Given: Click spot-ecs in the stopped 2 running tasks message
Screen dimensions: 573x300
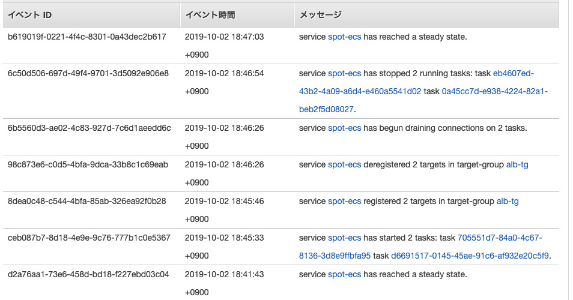Looking at the screenshot, I should coord(344,73).
